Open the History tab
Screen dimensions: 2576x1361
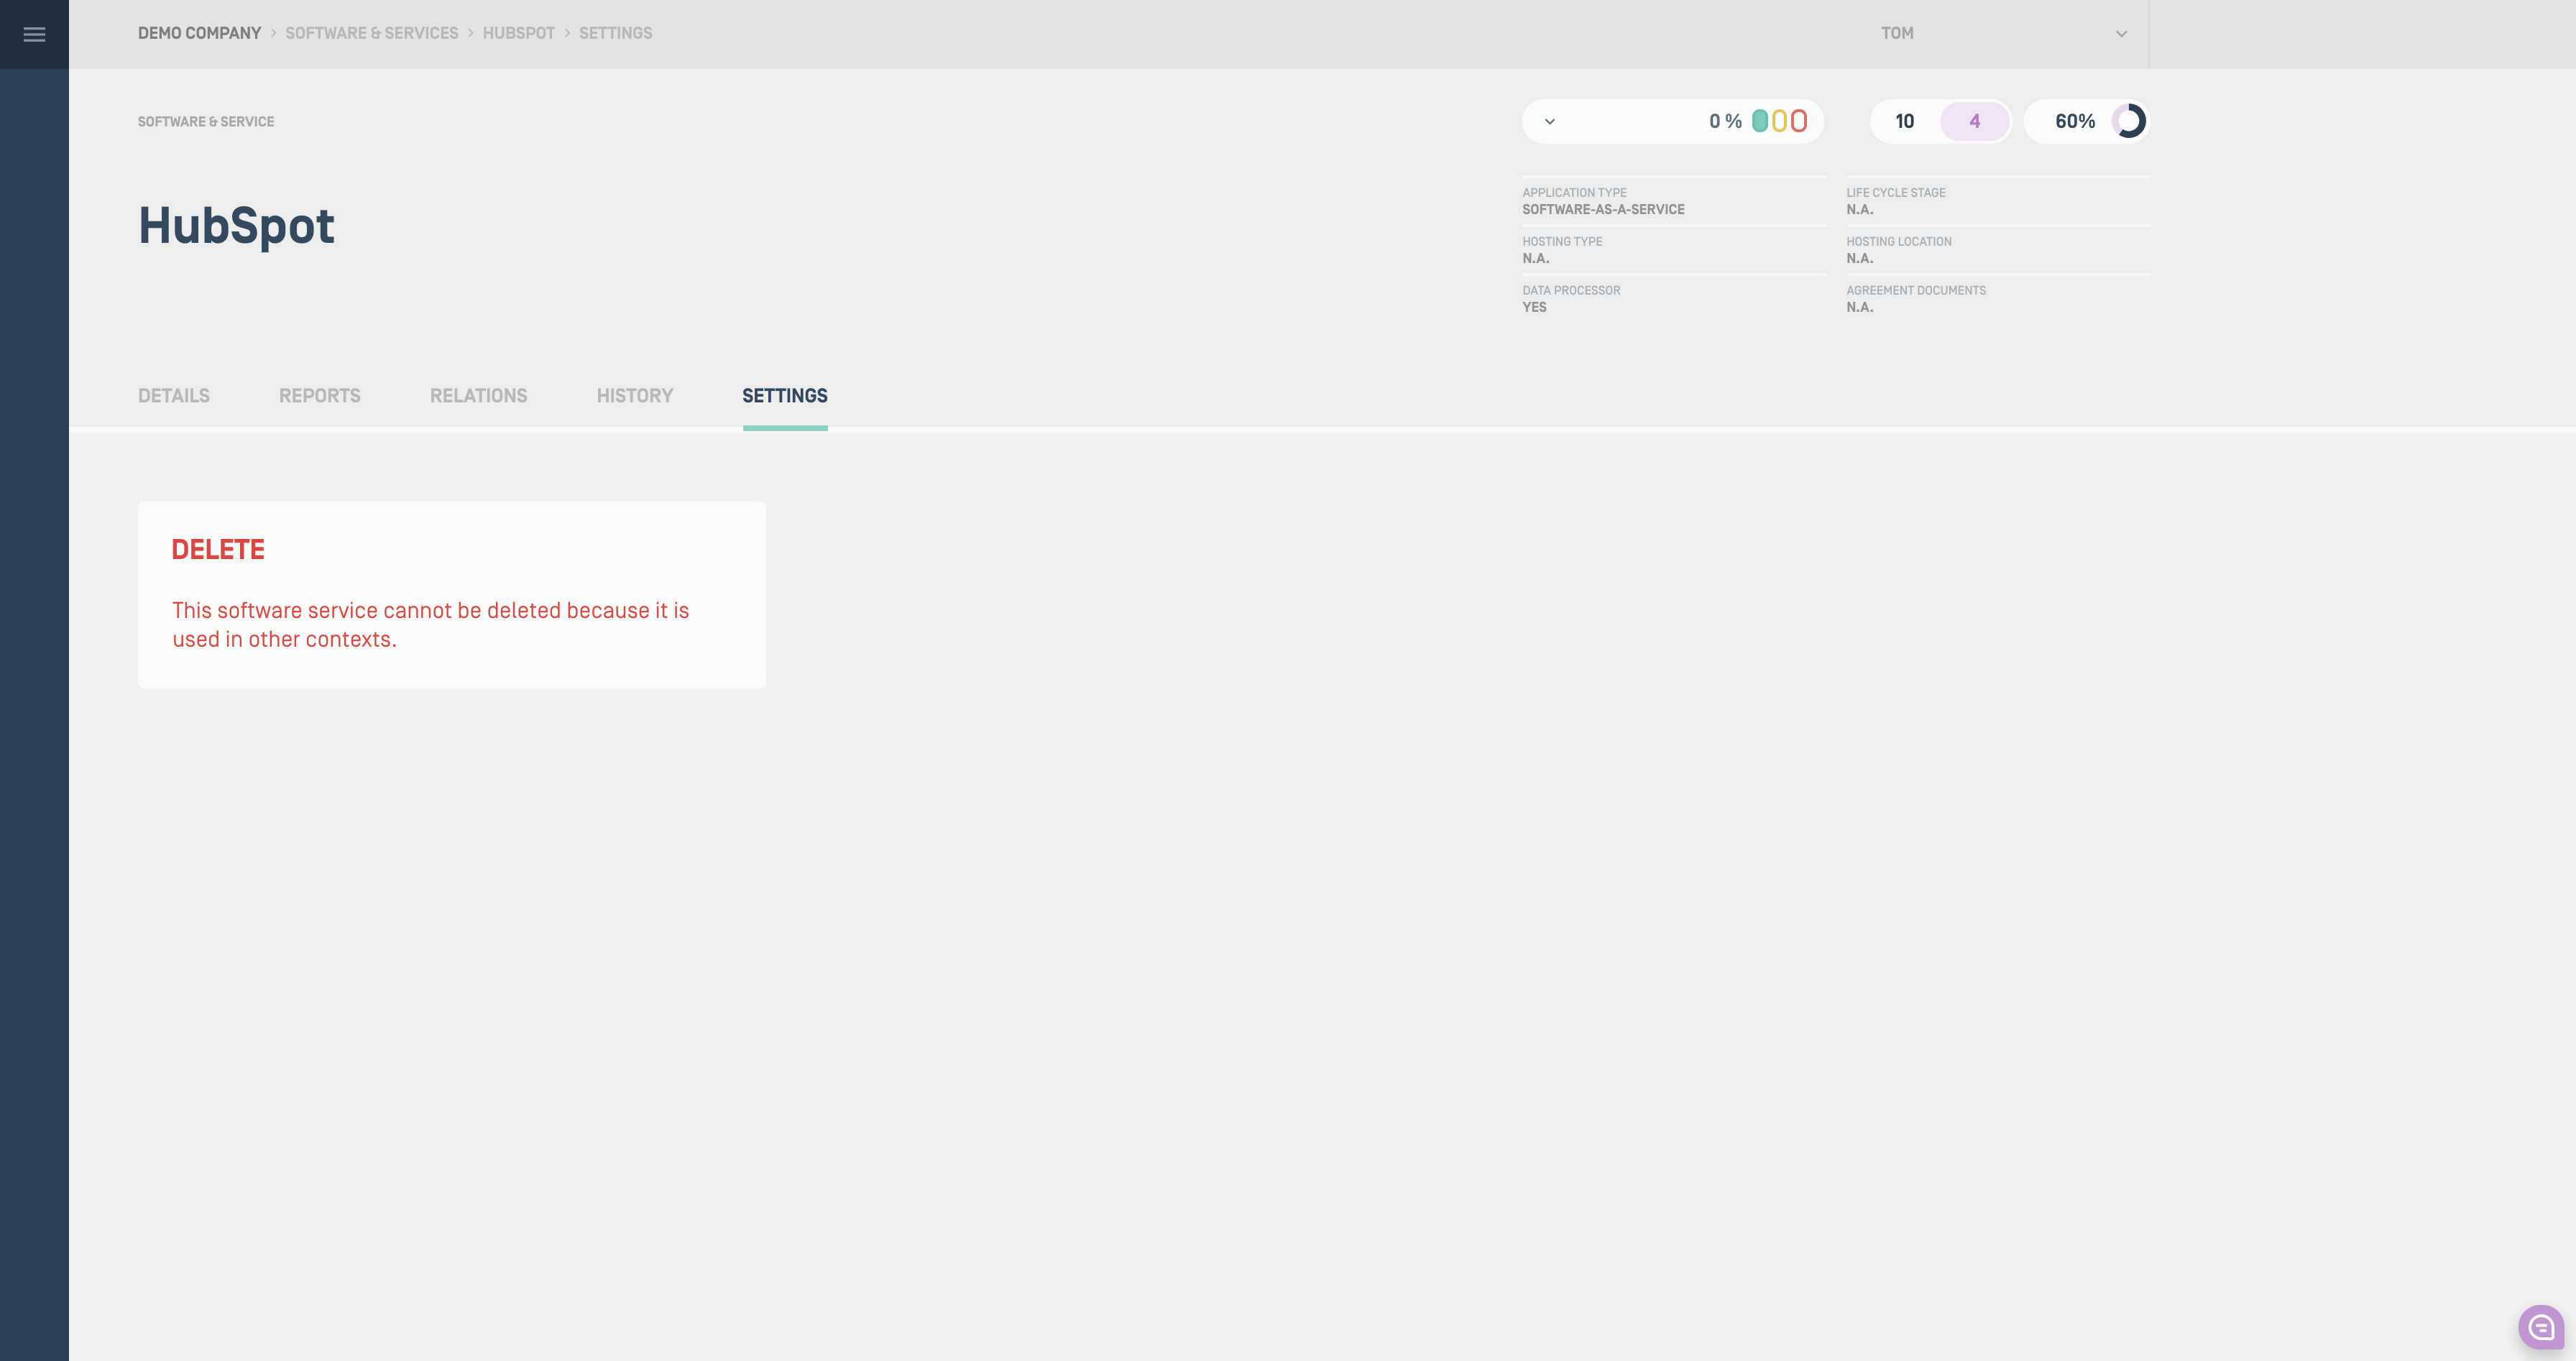click(634, 396)
